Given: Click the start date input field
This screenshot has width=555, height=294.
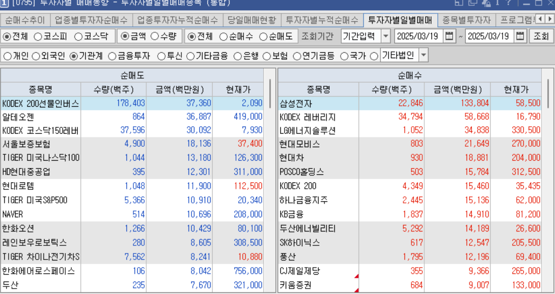Looking at the screenshot, I should click(418, 36).
